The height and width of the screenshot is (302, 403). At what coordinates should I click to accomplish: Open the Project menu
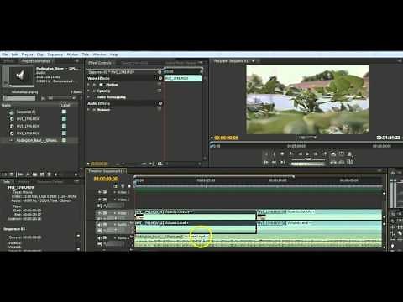[28, 55]
